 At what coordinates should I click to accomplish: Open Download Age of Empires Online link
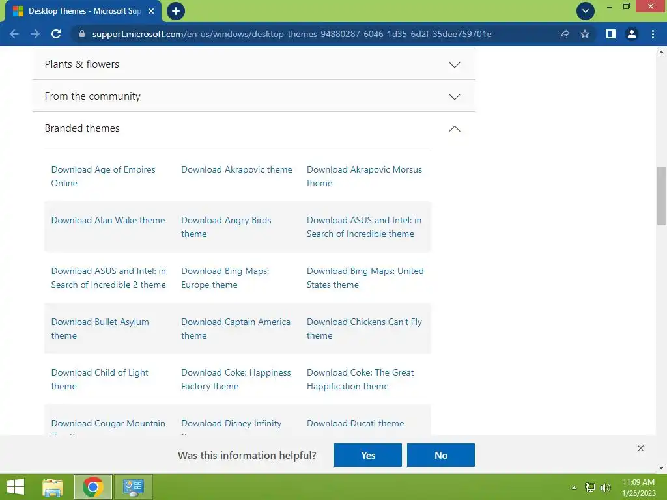click(x=104, y=176)
